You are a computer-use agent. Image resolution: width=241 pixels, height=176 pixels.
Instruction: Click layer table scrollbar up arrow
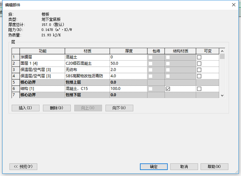pyautogui.click(x=222, y=51)
